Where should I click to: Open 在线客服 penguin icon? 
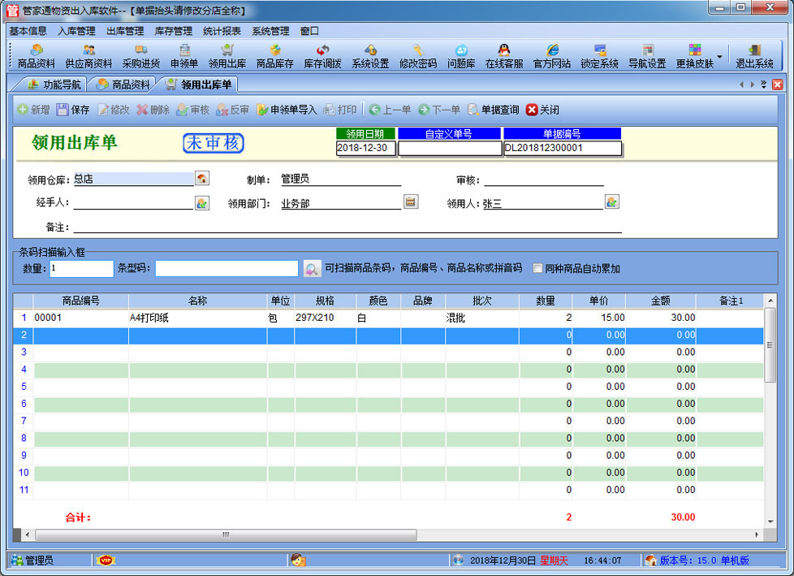pos(503,56)
